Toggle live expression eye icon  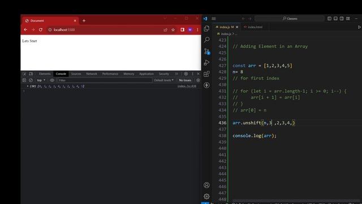pos(52,80)
